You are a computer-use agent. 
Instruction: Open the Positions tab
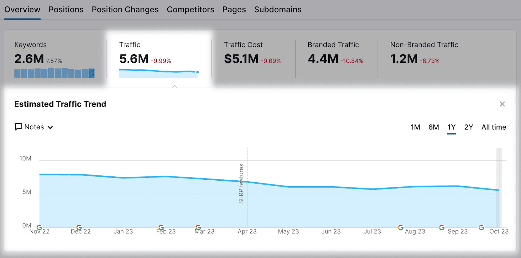point(66,10)
